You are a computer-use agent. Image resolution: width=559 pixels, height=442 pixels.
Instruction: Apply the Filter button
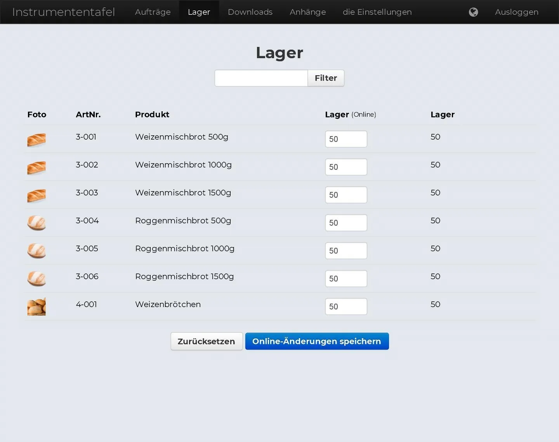pos(326,78)
